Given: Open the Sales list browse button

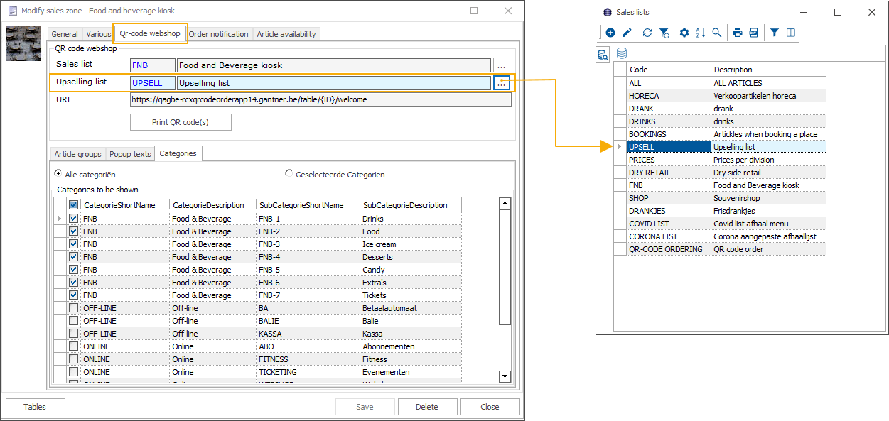Looking at the screenshot, I should click(x=502, y=65).
